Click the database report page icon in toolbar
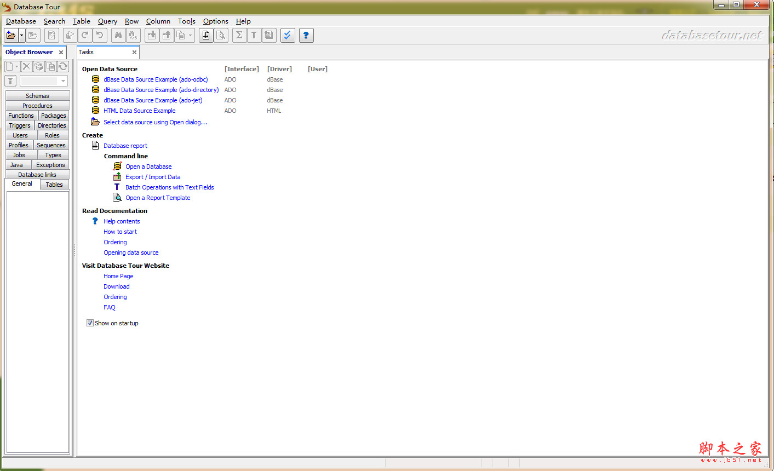The image size is (774, 471). point(206,36)
